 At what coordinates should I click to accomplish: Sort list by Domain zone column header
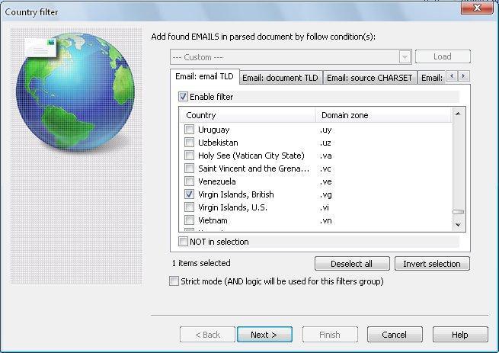(383, 115)
